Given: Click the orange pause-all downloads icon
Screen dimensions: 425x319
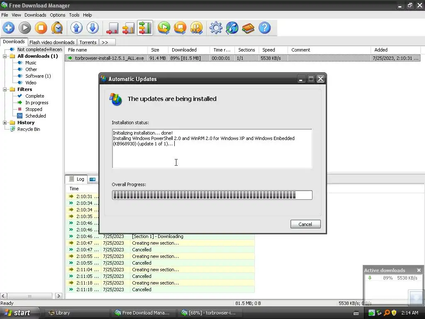Looking at the screenshot, I should point(196,28).
